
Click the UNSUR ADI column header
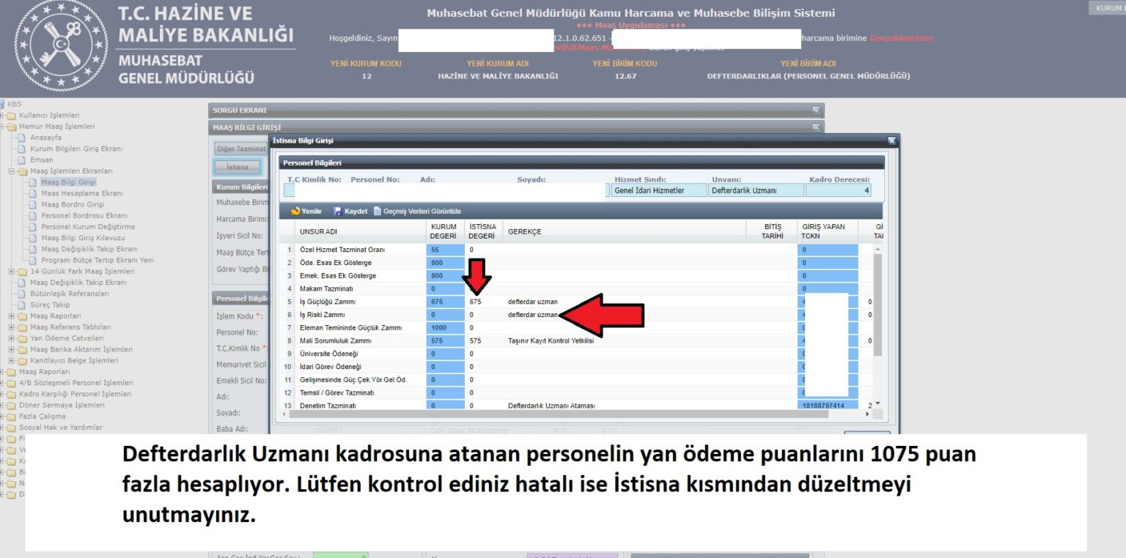coord(360,231)
